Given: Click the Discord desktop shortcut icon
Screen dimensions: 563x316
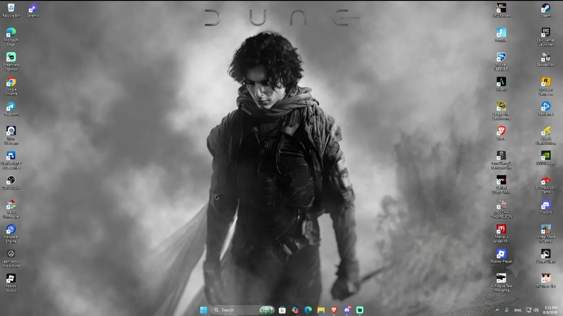Looking at the screenshot, I should (x=546, y=207).
